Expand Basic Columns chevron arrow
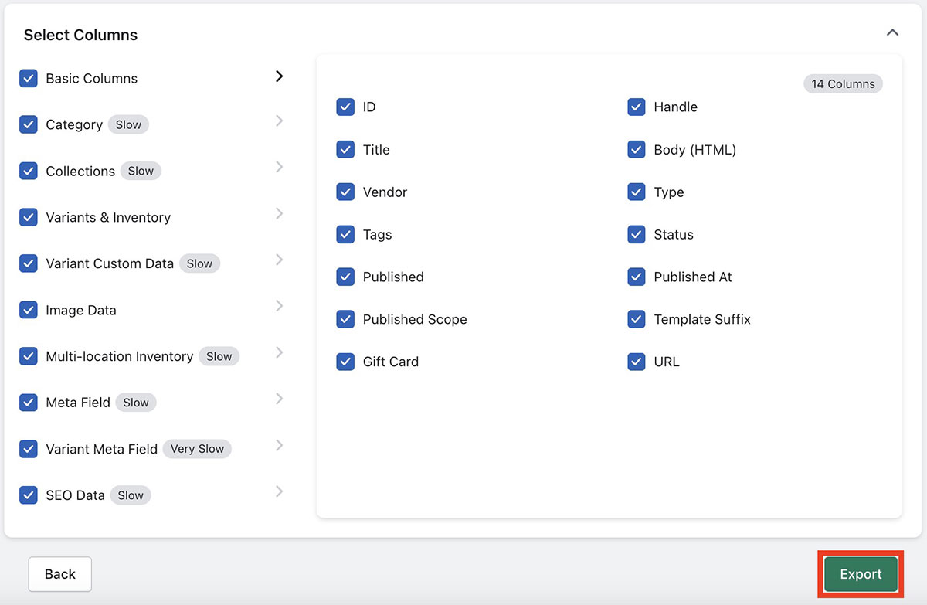This screenshot has width=927, height=605. (280, 76)
